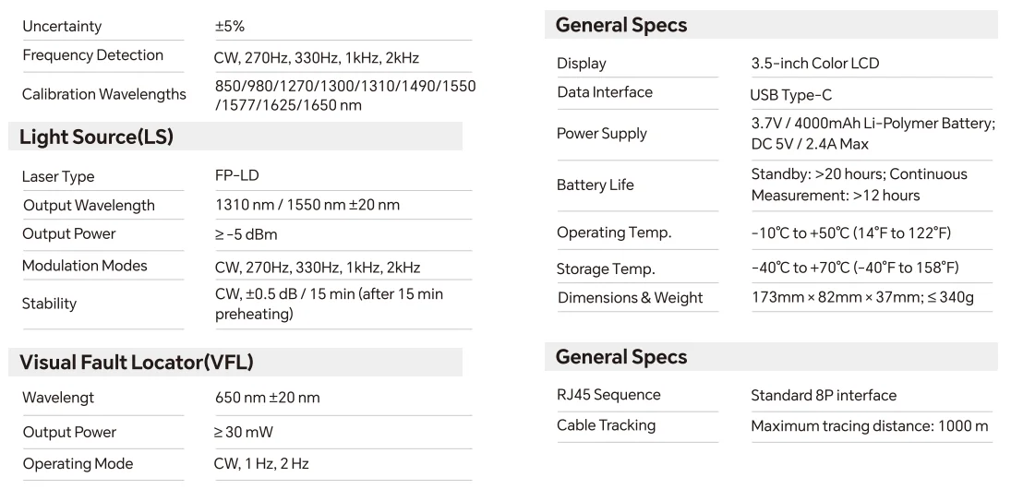Screen dimensions: 1011x489
Task: Click the Battery Life row label
Action: pos(596,185)
